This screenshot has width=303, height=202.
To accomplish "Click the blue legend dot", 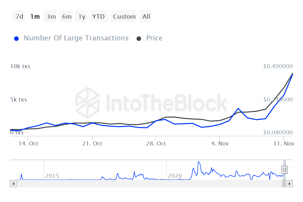I will [17, 39].
